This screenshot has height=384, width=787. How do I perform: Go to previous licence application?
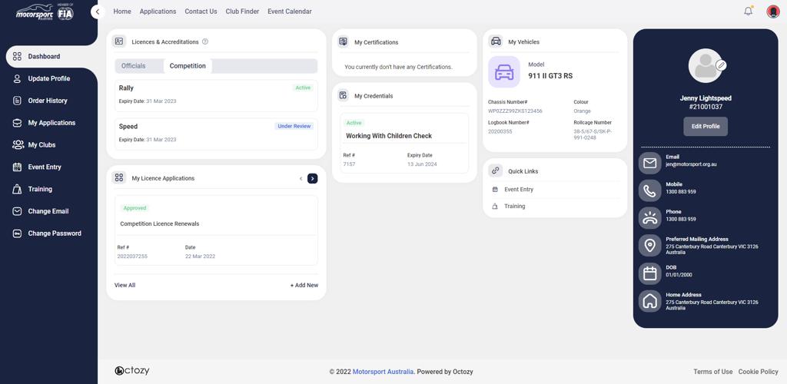pyautogui.click(x=301, y=178)
